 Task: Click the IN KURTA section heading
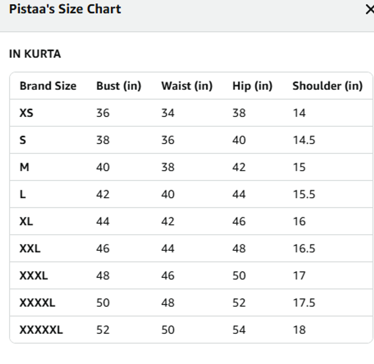point(35,54)
